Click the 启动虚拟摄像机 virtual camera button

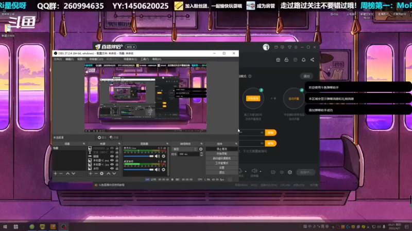point(222,158)
